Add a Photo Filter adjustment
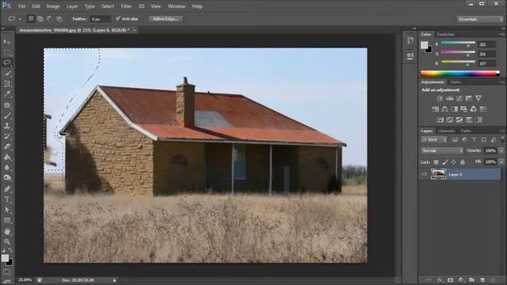 [x=463, y=109]
